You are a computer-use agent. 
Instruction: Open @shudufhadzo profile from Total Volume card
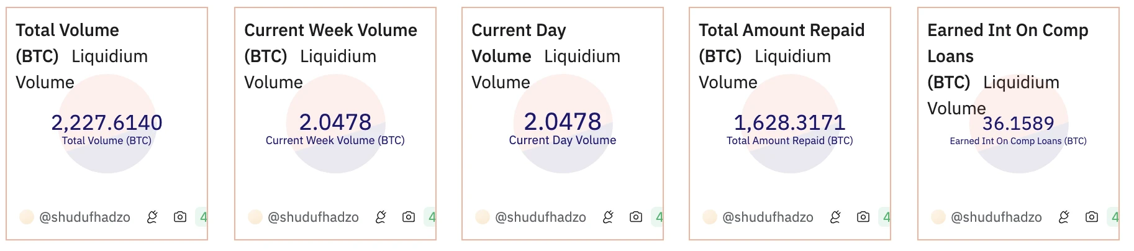pos(84,217)
